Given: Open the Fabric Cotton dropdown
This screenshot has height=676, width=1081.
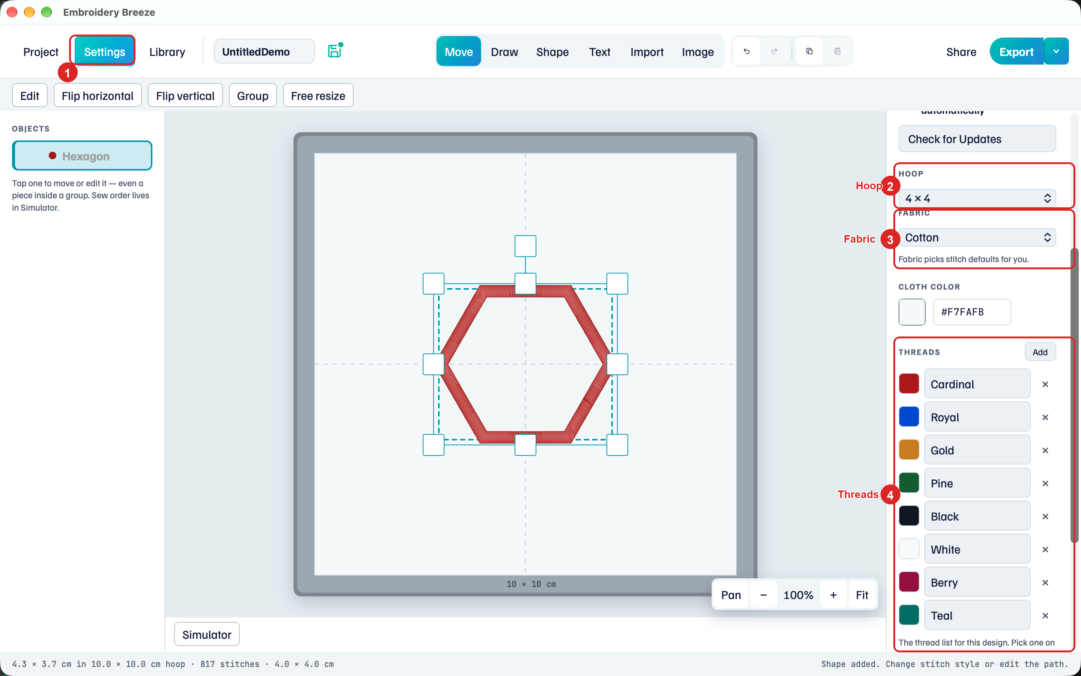Looking at the screenshot, I should pyautogui.click(x=977, y=237).
